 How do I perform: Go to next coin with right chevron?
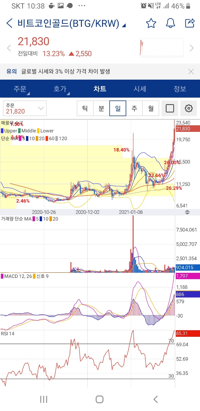click(x=192, y=48)
